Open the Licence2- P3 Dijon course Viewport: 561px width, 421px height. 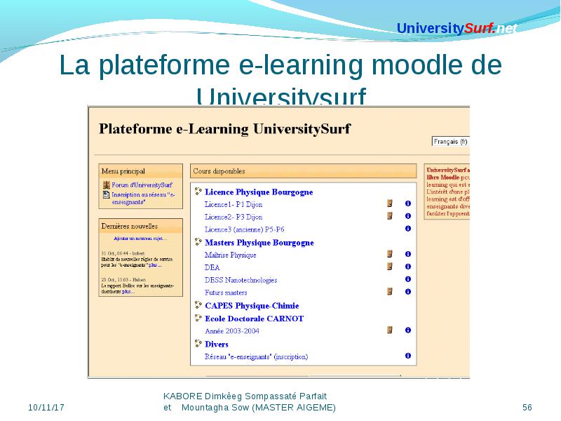coord(234,217)
